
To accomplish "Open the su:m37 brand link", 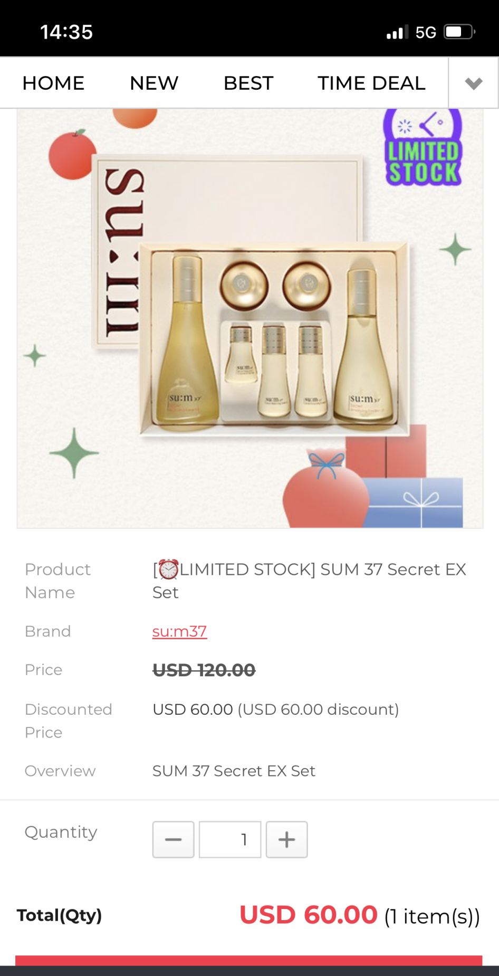I will click(179, 631).
